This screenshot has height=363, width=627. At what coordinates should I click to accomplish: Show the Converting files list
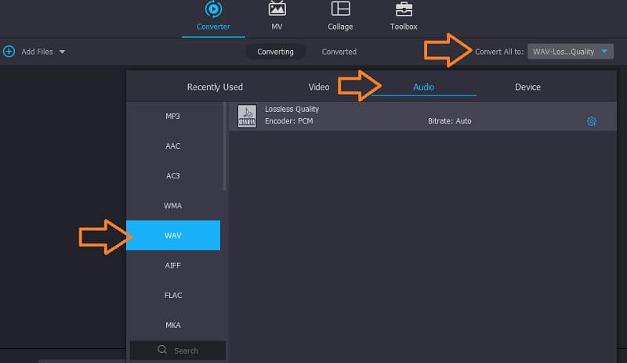[275, 52]
